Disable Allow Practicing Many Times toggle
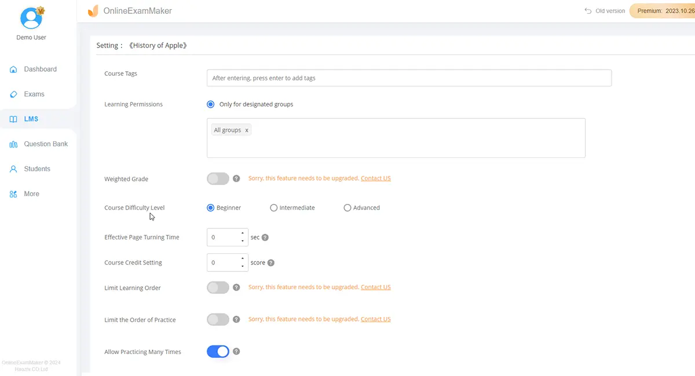Image resolution: width=695 pixels, height=376 pixels. pyautogui.click(x=218, y=351)
